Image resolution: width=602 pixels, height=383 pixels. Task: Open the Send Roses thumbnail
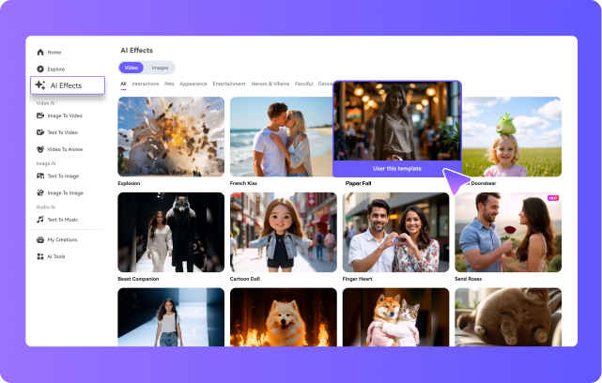tap(508, 232)
